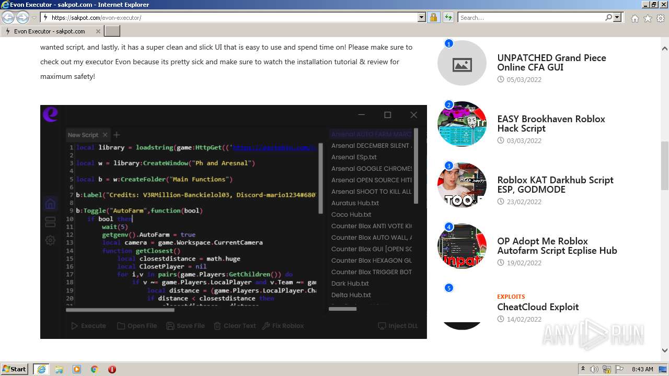Click KAT Darkhub post thumbnail number 3
669x376 pixels.
pyautogui.click(x=462, y=185)
